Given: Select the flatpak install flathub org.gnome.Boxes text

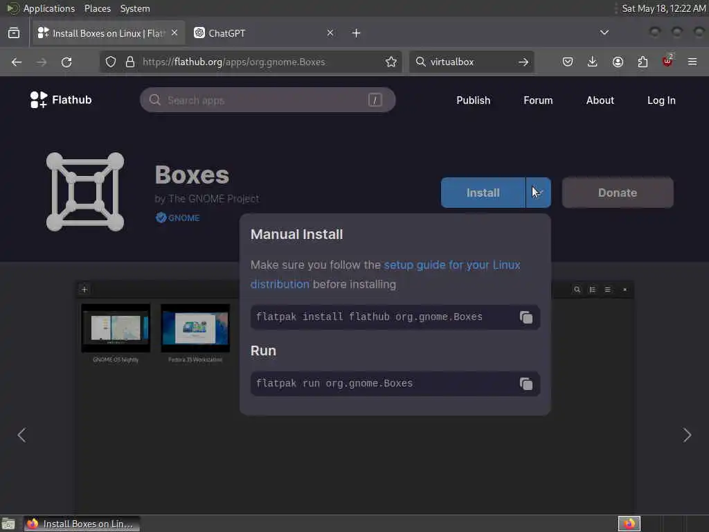Looking at the screenshot, I should pos(370,317).
